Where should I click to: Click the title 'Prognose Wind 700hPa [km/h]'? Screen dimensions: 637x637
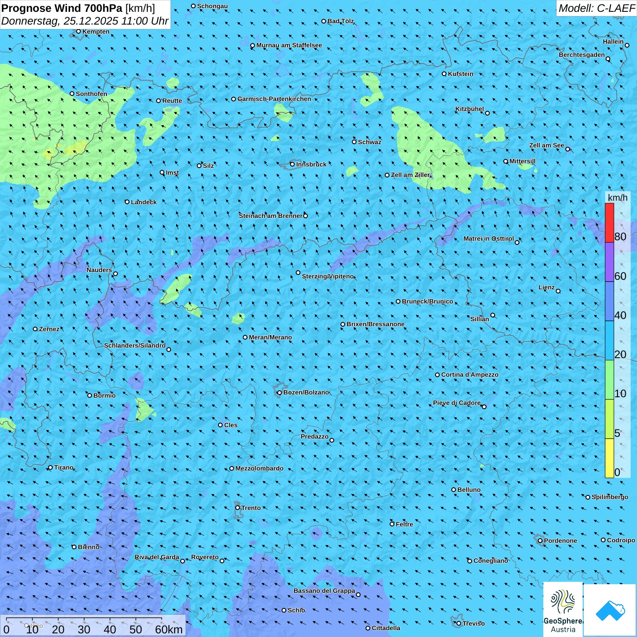[x=78, y=8]
